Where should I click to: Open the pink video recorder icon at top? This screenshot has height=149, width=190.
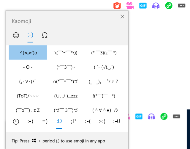pyautogui.click(x=130, y=5)
